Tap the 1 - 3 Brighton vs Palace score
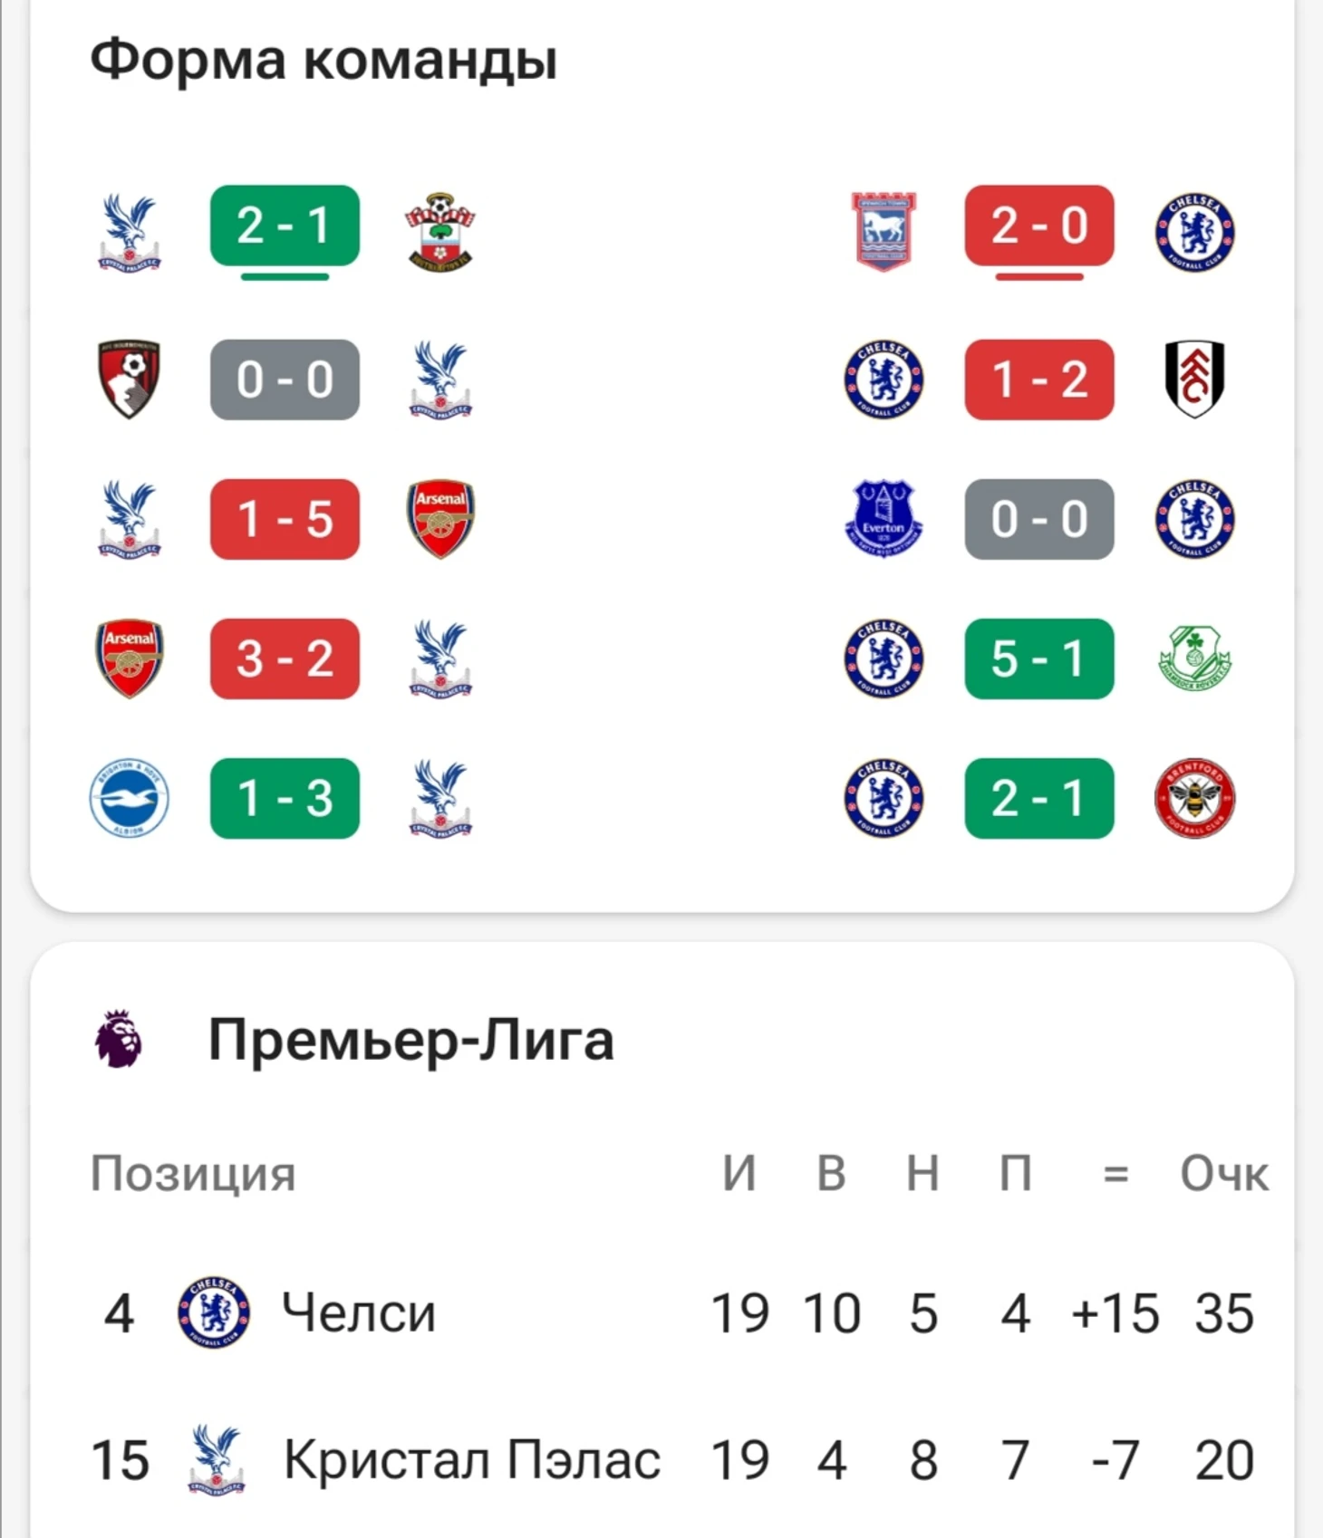The height and width of the screenshot is (1538, 1323). 285,798
